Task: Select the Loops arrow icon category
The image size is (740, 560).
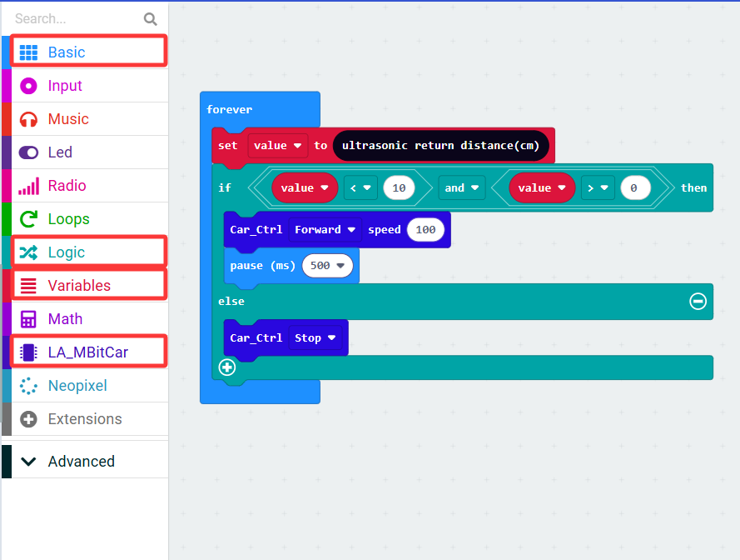Action: tap(28, 219)
